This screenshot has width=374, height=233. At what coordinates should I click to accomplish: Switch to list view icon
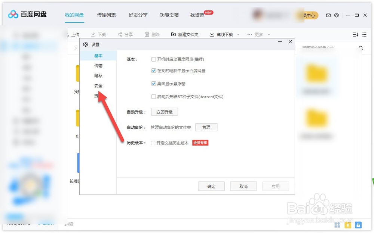point(364,35)
